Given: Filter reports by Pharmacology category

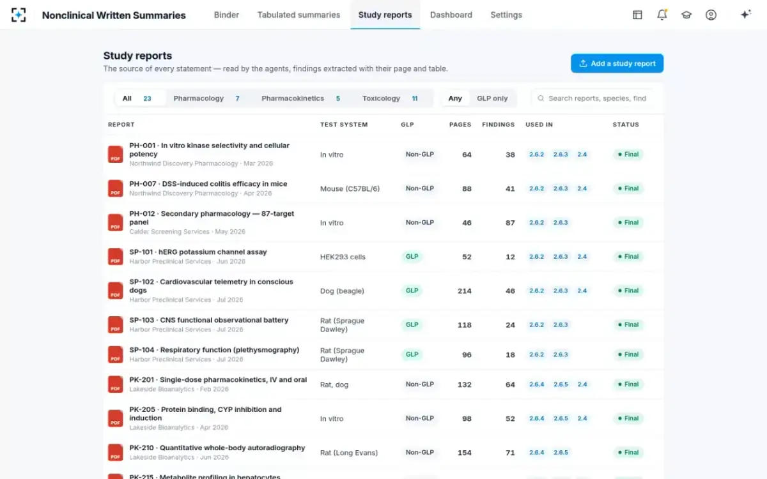Looking at the screenshot, I should coord(210,98).
